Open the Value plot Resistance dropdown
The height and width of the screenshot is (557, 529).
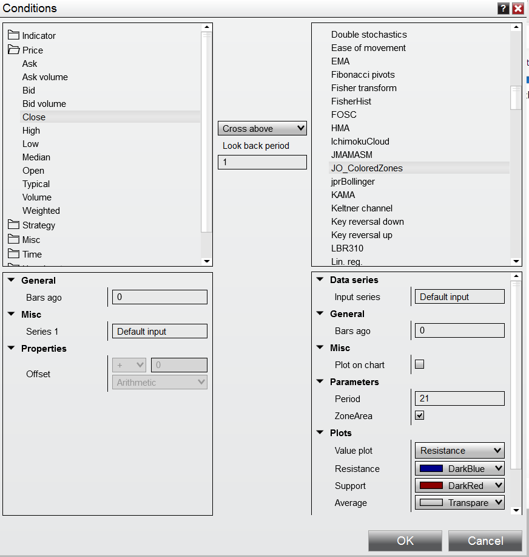459,451
